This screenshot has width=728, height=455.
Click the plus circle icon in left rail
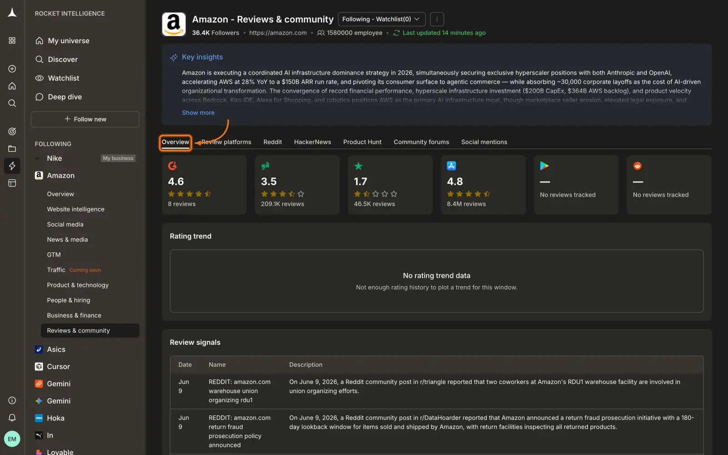pos(12,69)
